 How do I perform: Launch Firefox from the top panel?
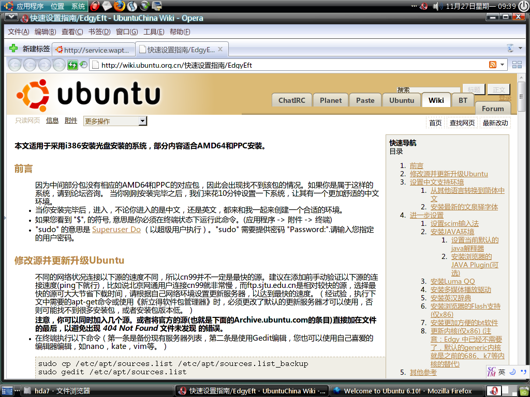click(x=119, y=6)
